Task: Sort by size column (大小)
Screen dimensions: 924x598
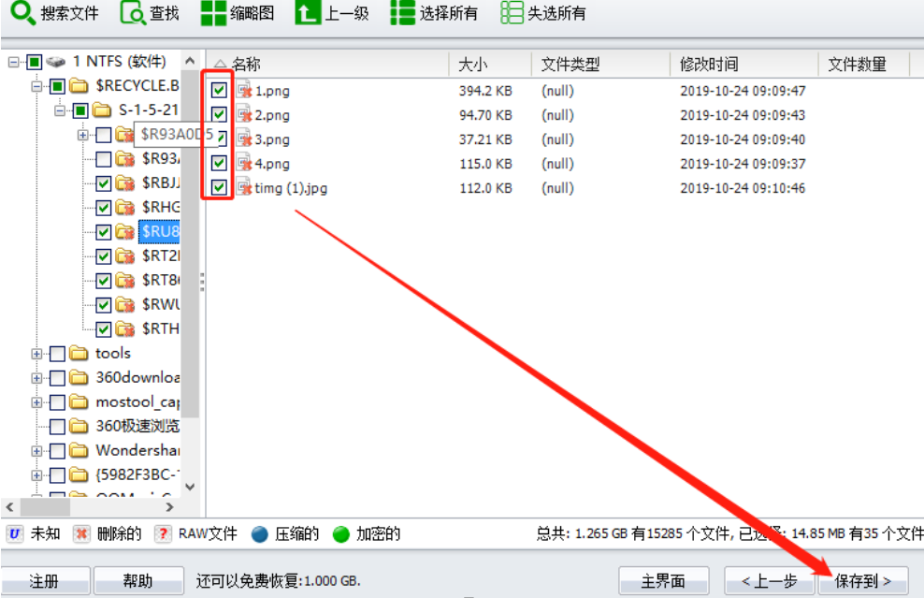Action: (490, 65)
